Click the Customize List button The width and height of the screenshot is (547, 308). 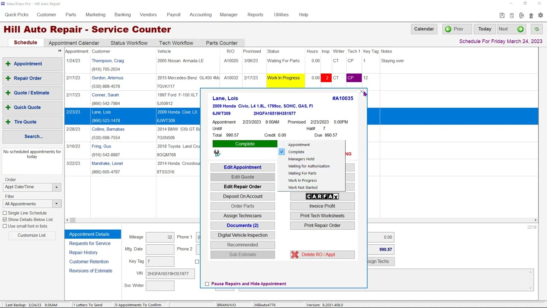coord(32,235)
